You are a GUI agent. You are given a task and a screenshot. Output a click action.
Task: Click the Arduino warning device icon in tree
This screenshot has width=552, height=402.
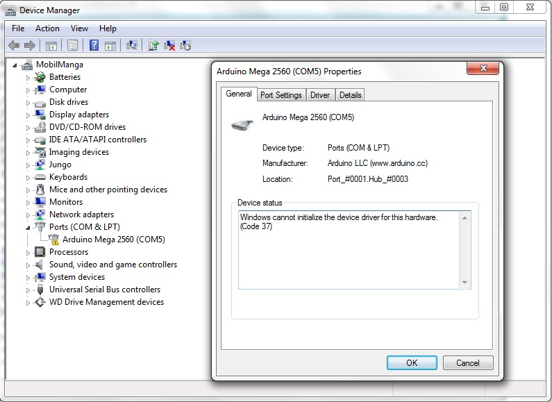[54, 240]
